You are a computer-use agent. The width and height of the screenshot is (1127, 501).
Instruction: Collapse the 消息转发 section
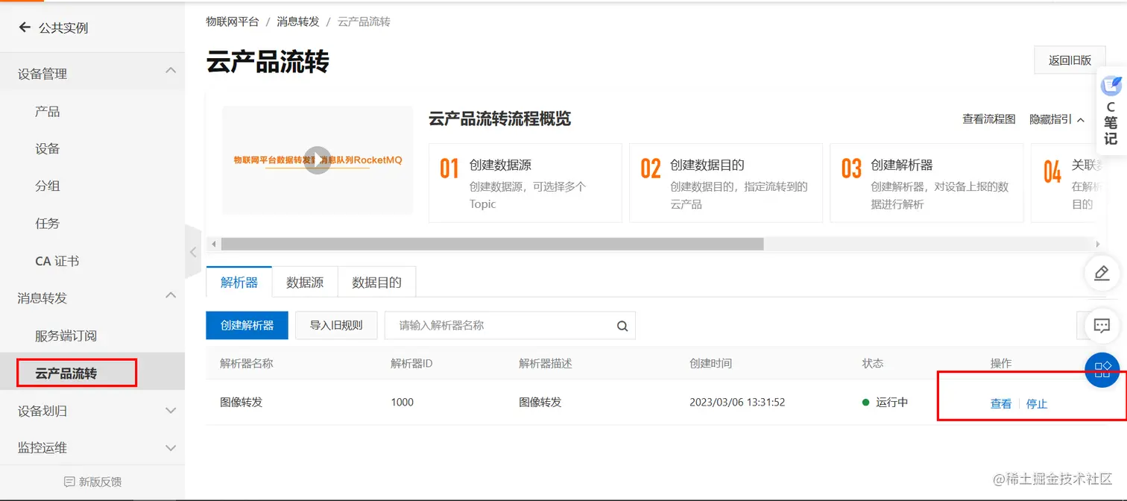pos(171,295)
